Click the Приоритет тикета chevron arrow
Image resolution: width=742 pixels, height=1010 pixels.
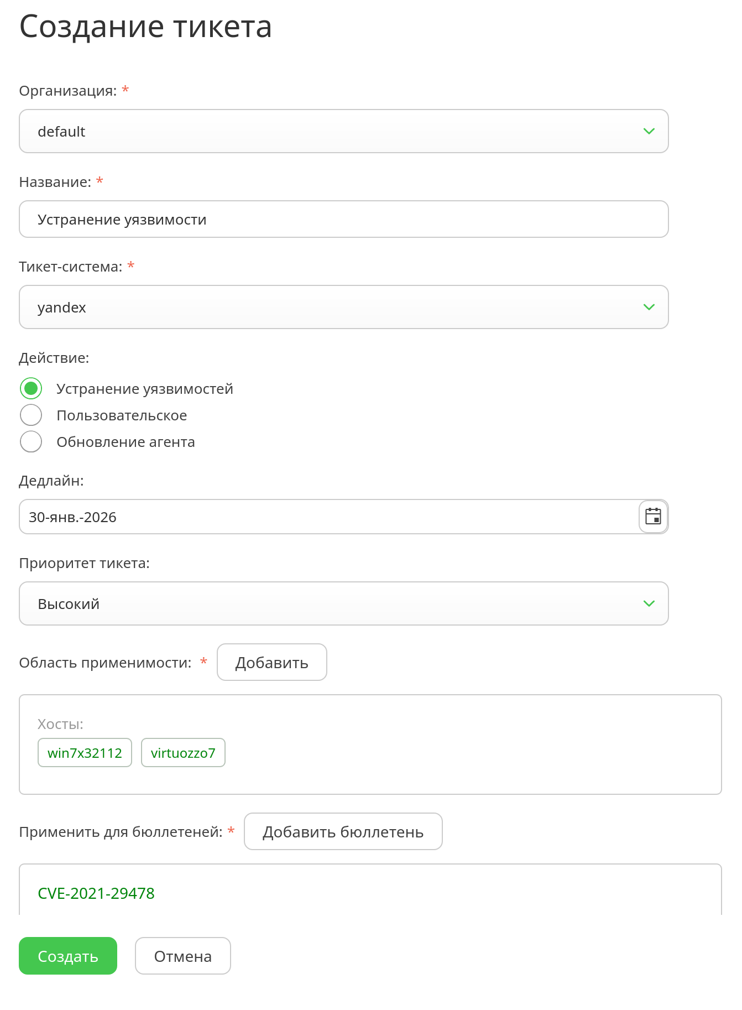click(649, 604)
